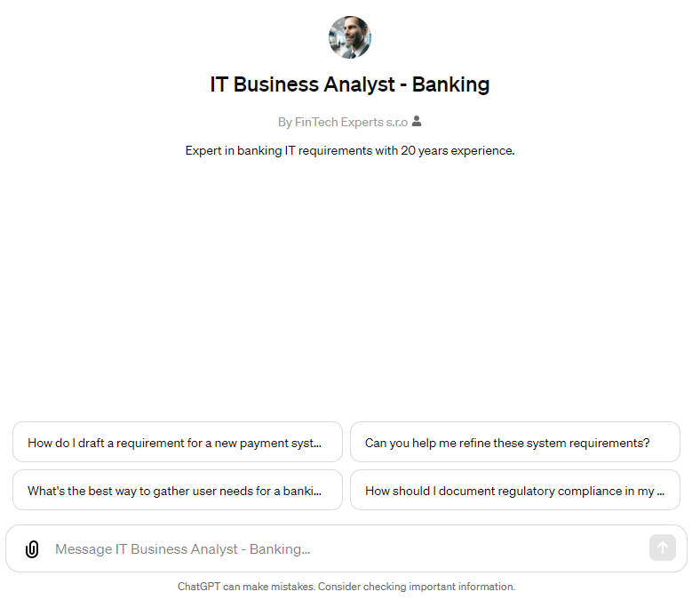The width and height of the screenshot is (700, 600).
Task: Click the send message arrow button
Action: [663, 548]
